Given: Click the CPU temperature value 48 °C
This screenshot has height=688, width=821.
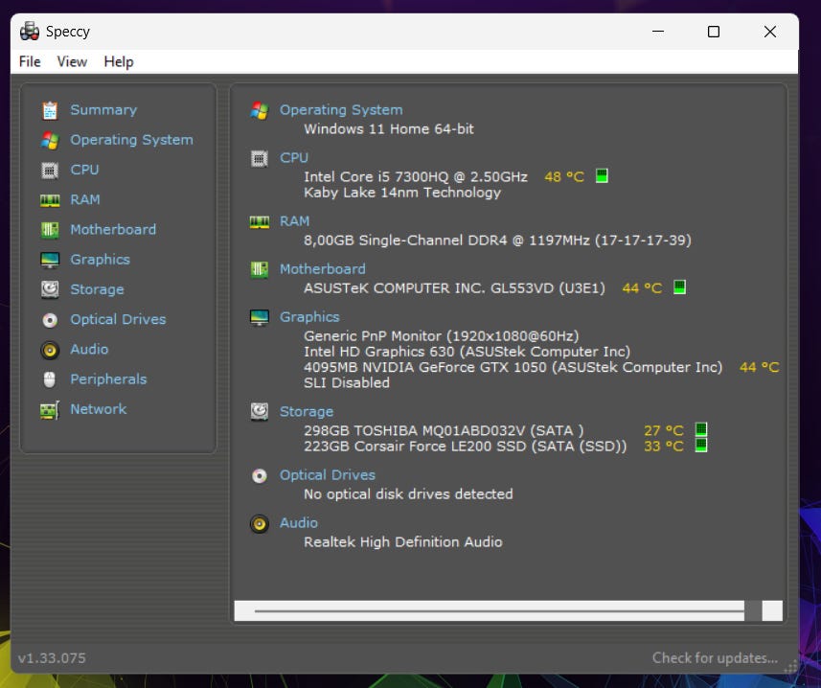Looking at the screenshot, I should coord(564,177).
